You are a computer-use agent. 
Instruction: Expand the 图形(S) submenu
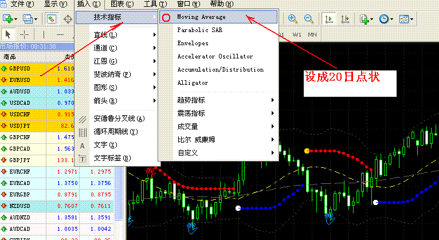tap(117, 87)
